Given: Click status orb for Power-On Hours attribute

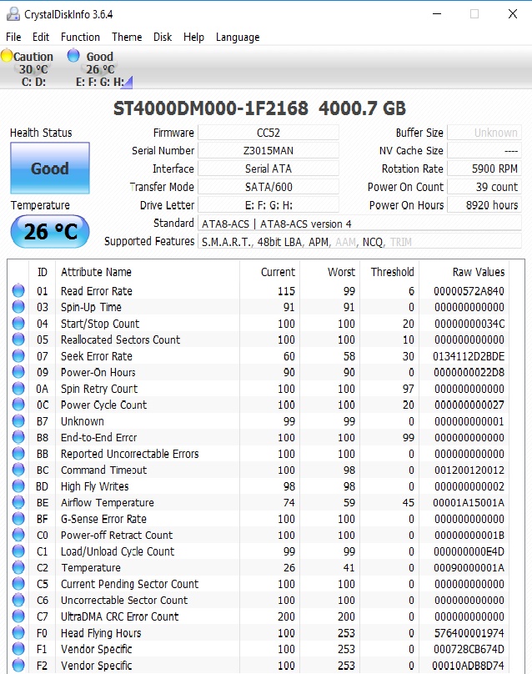Looking at the screenshot, I should 18,372.
